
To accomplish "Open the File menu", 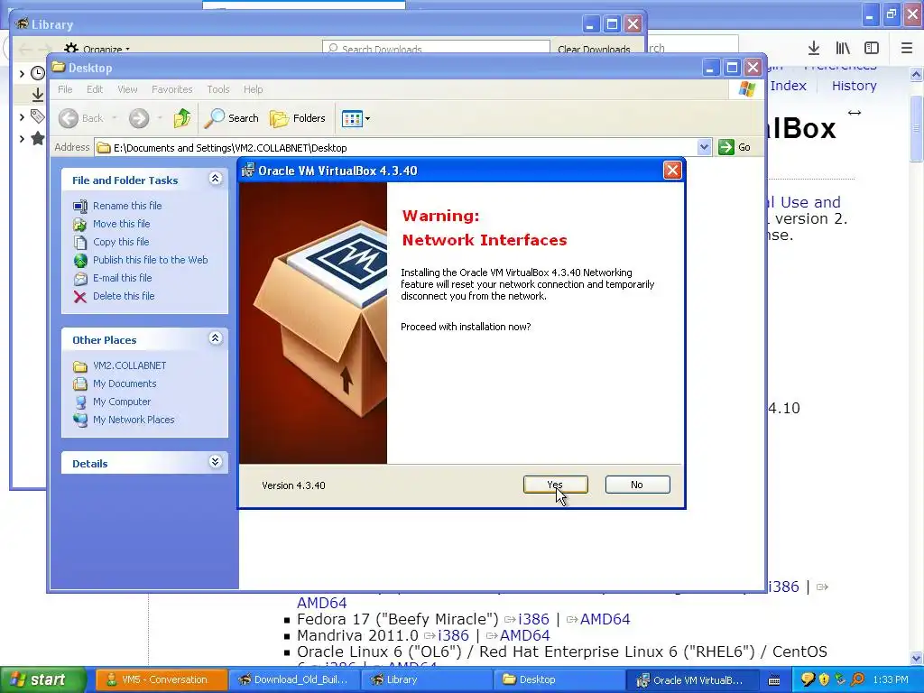I will tap(65, 89).
